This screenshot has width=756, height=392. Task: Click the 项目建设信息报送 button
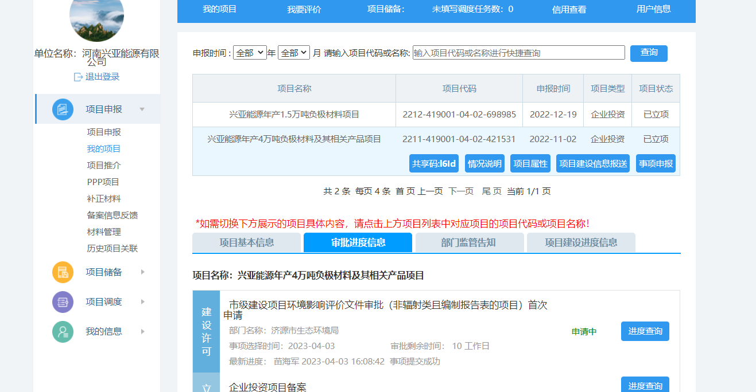(592, 163)
